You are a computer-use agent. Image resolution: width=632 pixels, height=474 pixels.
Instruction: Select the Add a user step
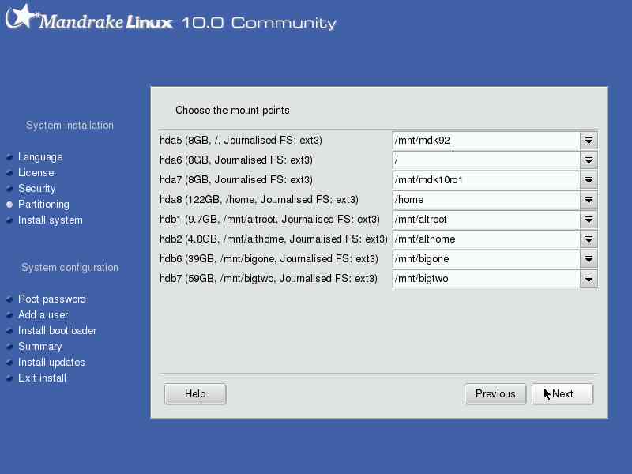coord(43,314)
